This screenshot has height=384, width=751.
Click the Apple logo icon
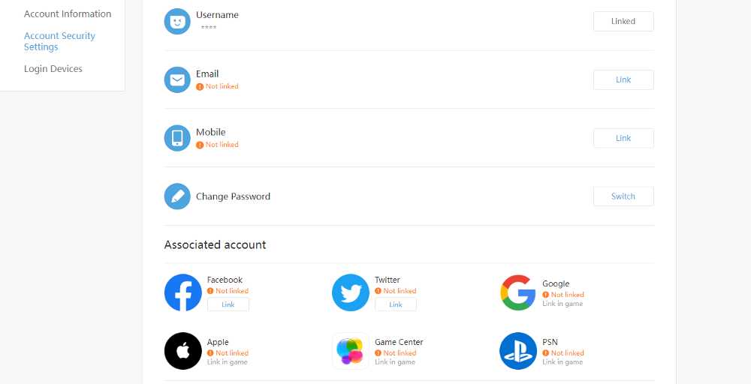click(x=183, y=351)
